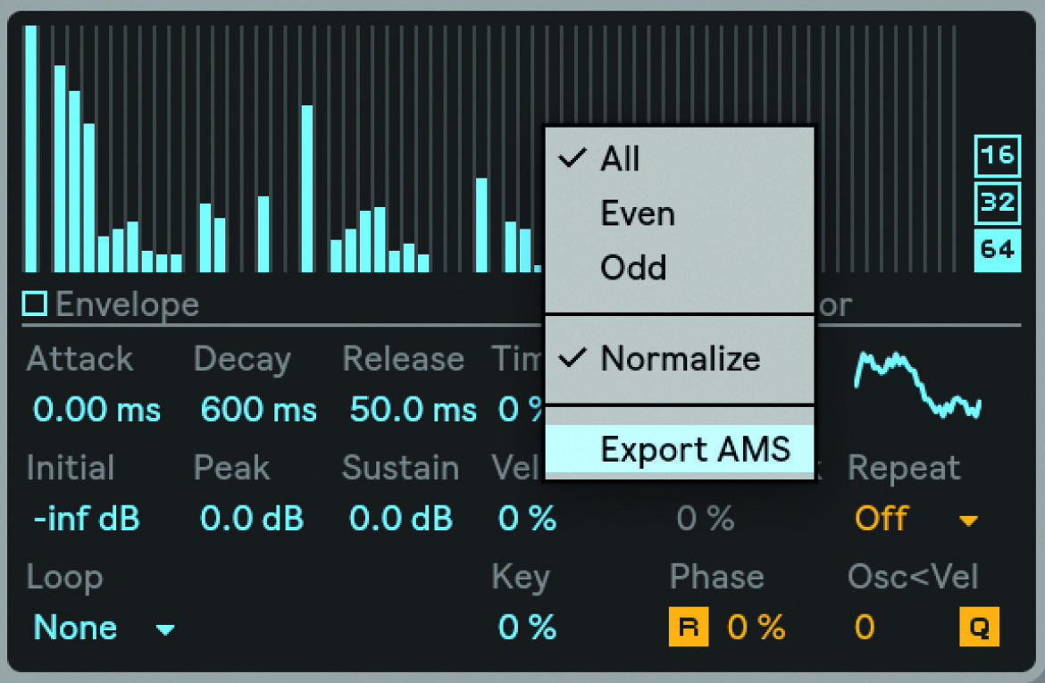This screenshot has height=683, width=1045.
Task: Click the Peak label
Action: tap(232, 468)
